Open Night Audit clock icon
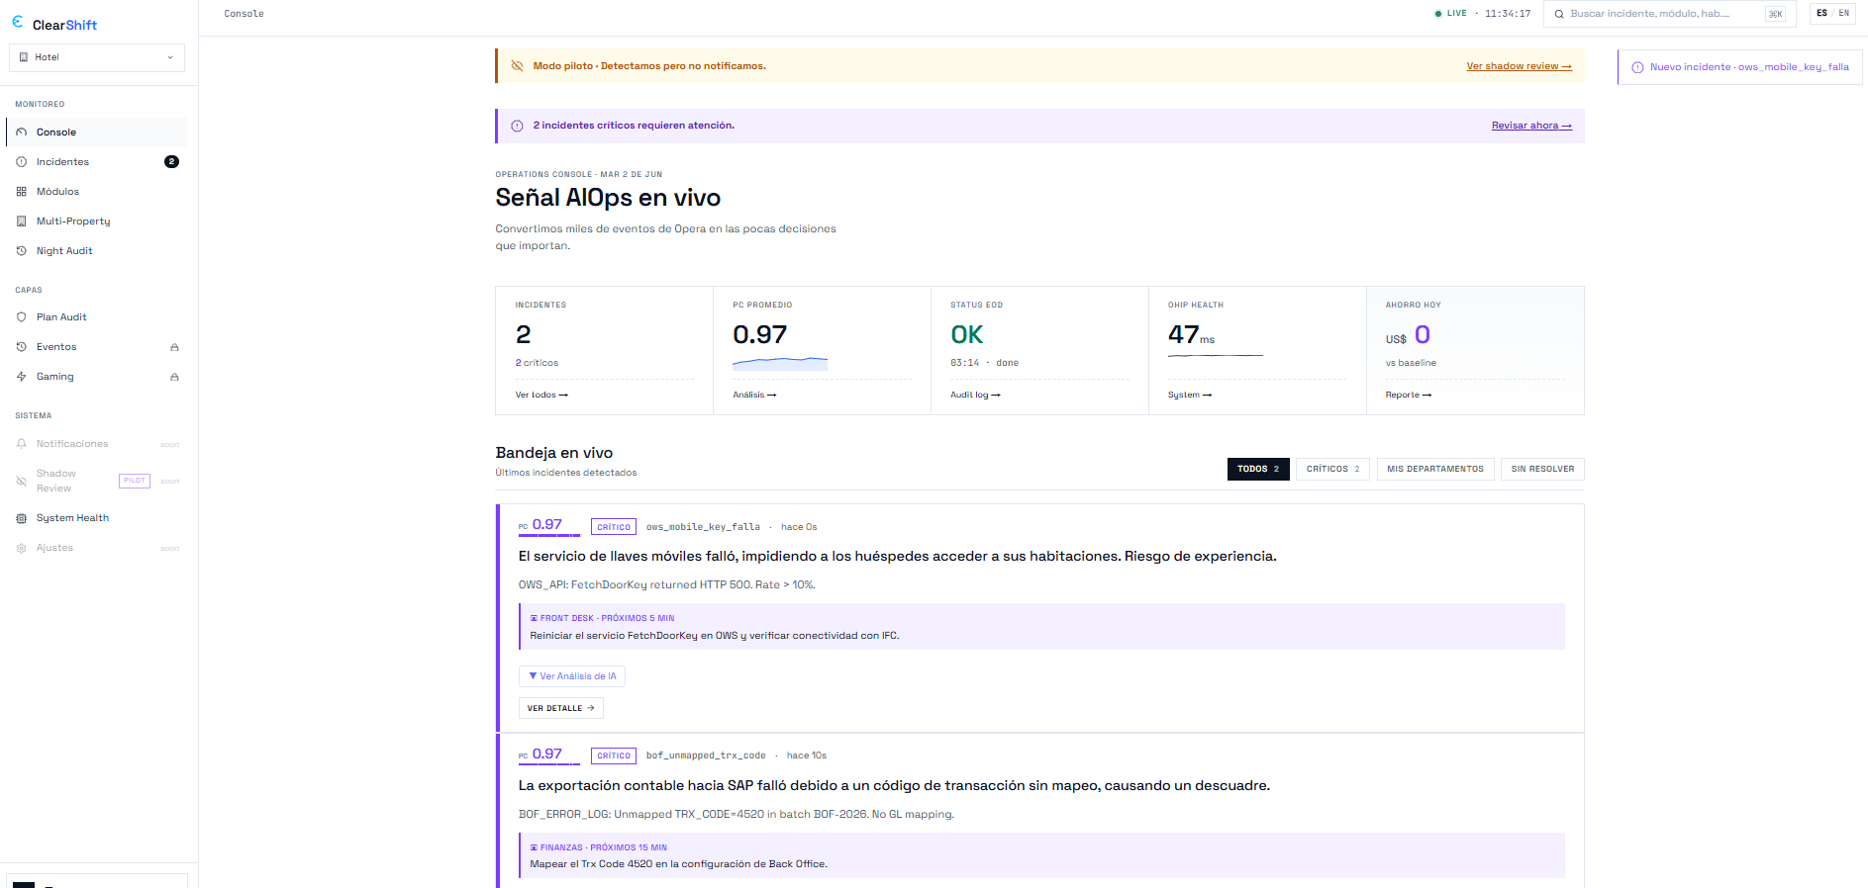Viewport: 1868px width, 888px height. [21, 251]
